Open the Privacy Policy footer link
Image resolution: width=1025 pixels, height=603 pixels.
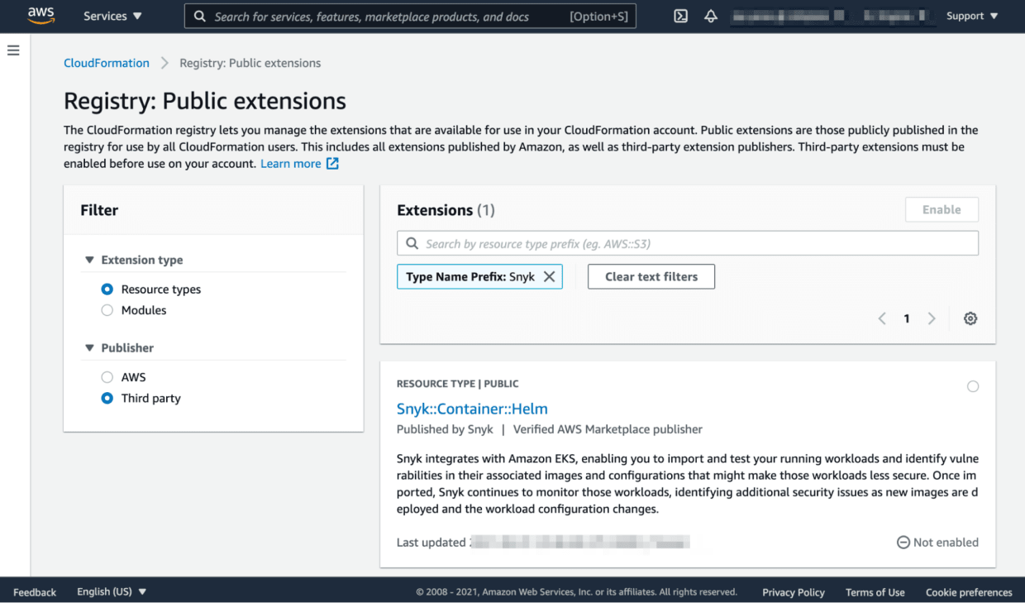point(794,592)
